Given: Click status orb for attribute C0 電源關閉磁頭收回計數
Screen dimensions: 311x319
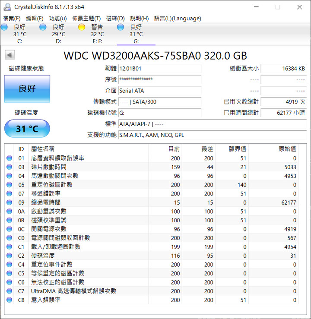Looking at the screenshot, I should tap(9, 238).
